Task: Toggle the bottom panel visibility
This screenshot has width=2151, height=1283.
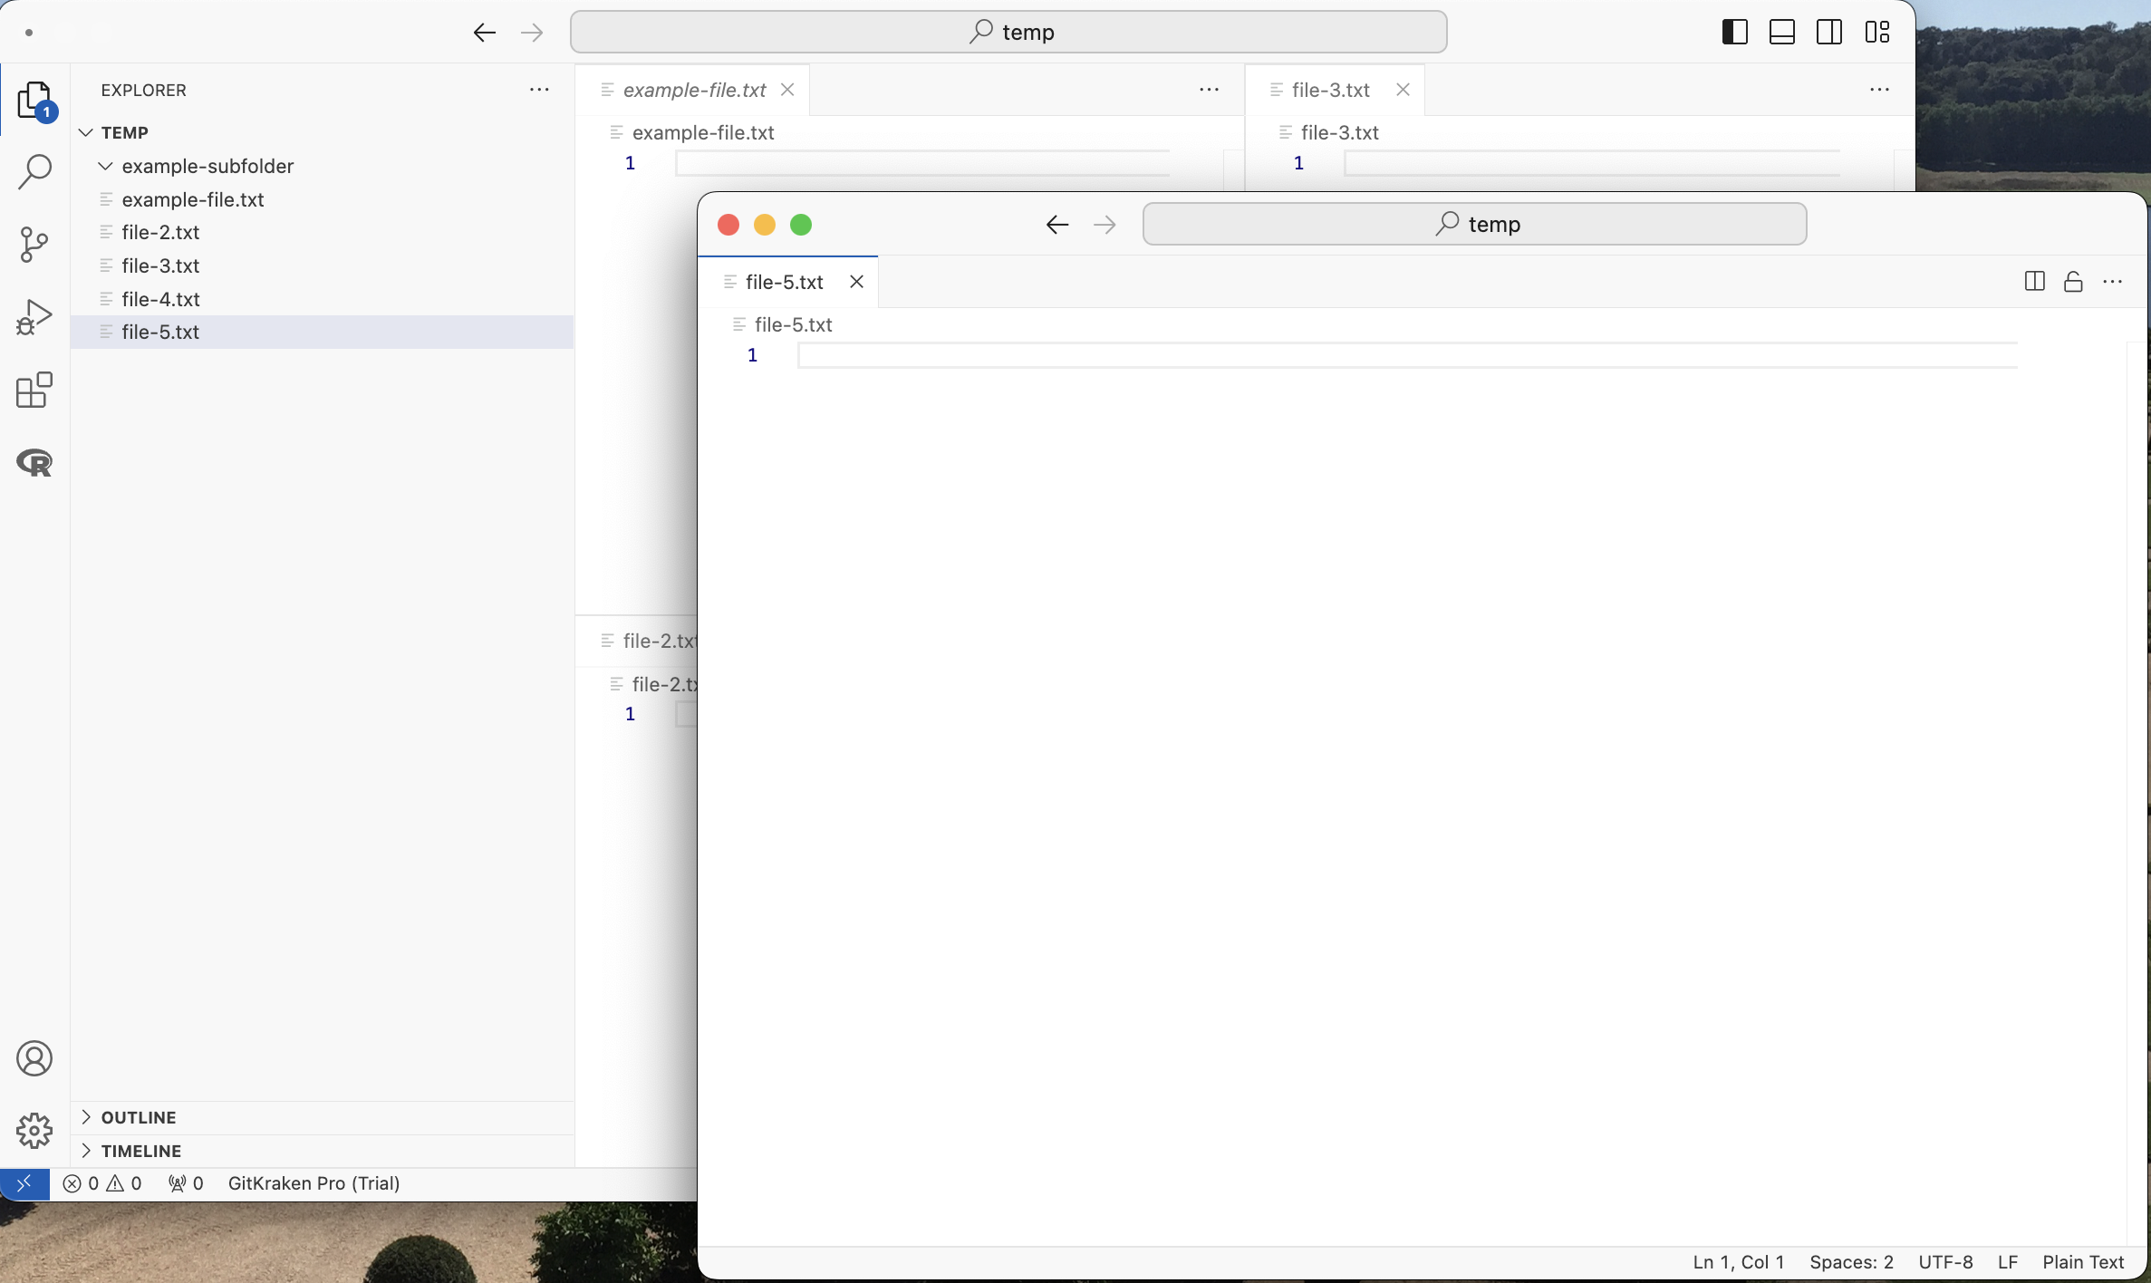Action: tap(1781, 33)
